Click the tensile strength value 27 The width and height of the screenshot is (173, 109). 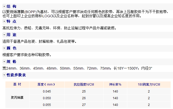pyautogui.click(x=84, y=105)
